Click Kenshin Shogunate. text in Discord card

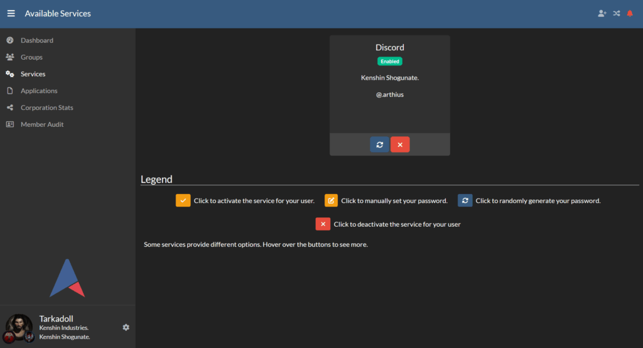389,77
